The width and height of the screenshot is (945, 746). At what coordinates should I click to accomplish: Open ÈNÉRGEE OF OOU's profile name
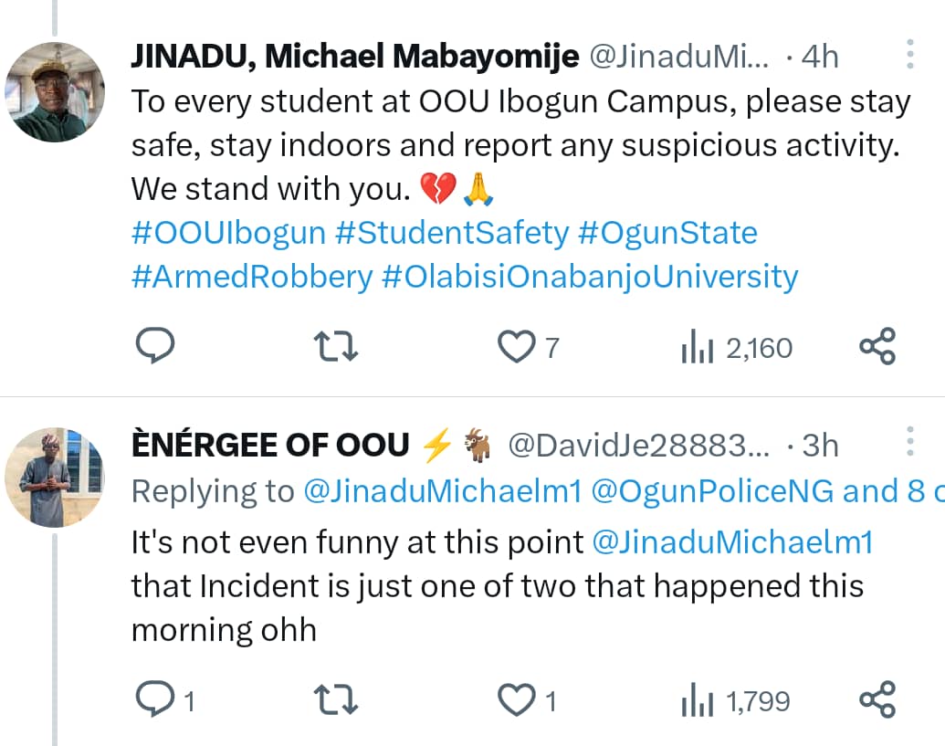[269, 444]
